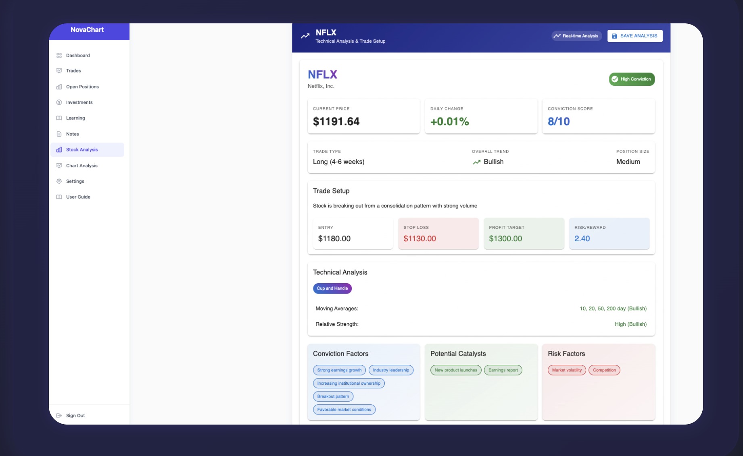Click the breaking out consolidation pattern description
The height and width of the screenshot is (456, 743).
pos(395,206)
